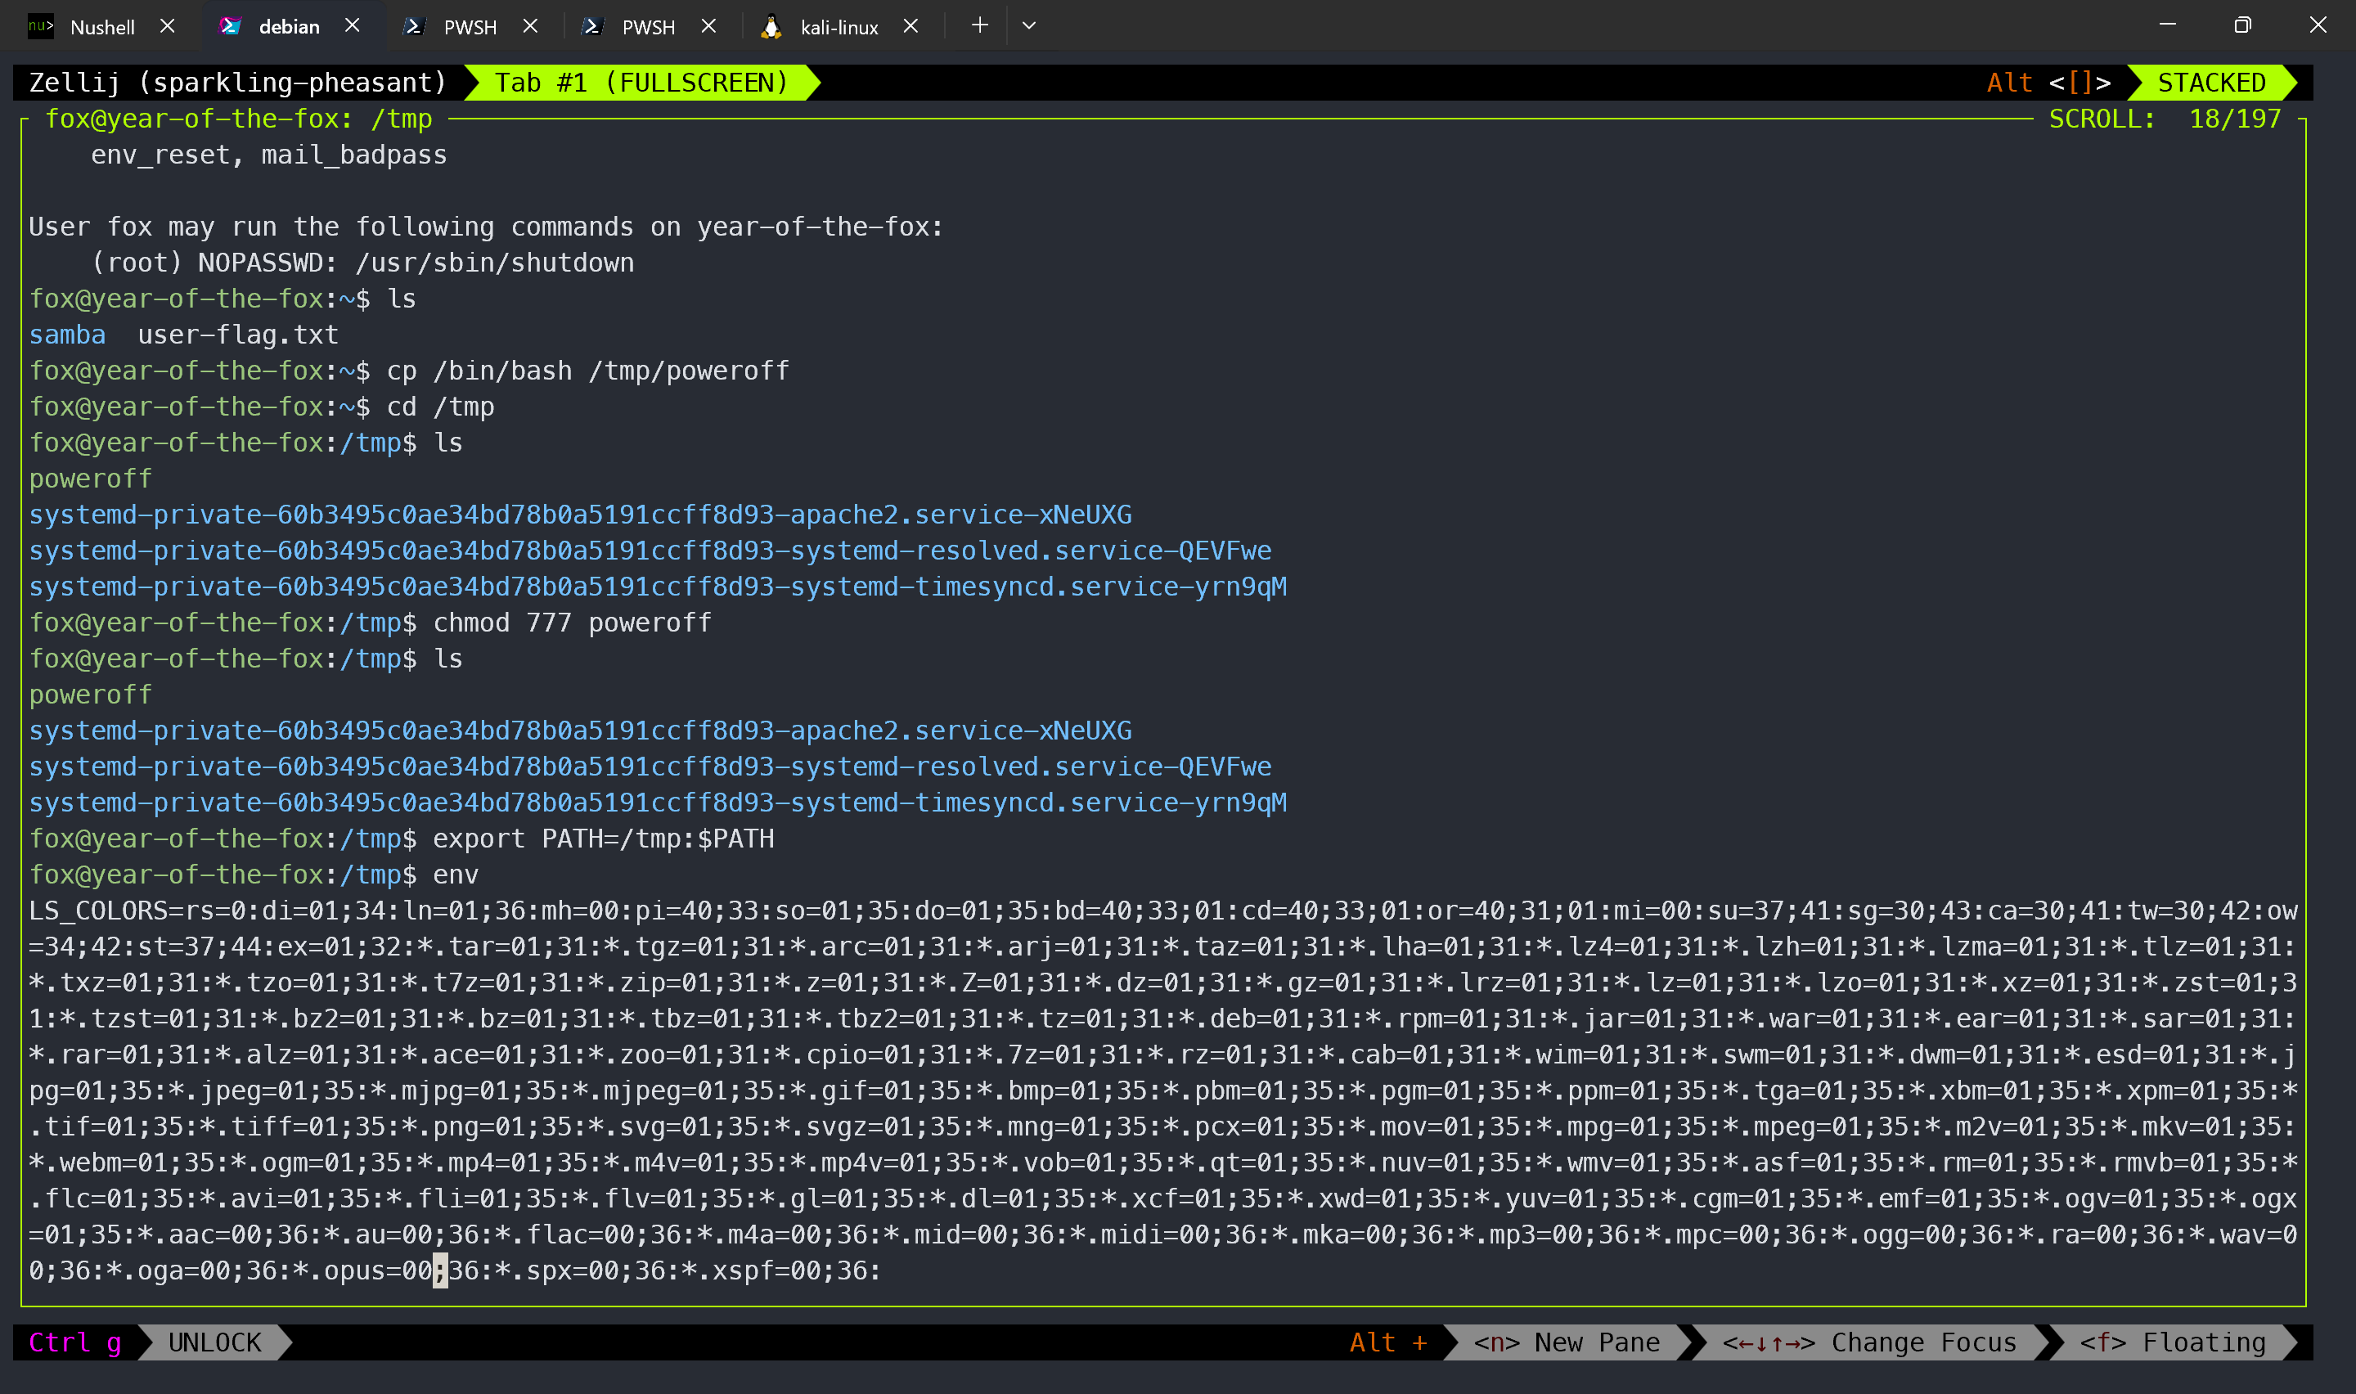Restore down the terminal window
Screen dimensions: 2356x1394
point(2242,25)
